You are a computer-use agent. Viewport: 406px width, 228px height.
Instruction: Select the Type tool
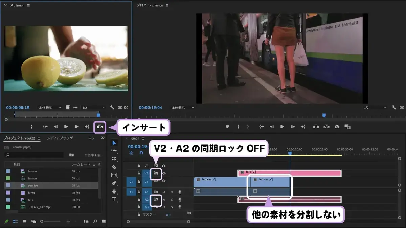tap(114, 199)
